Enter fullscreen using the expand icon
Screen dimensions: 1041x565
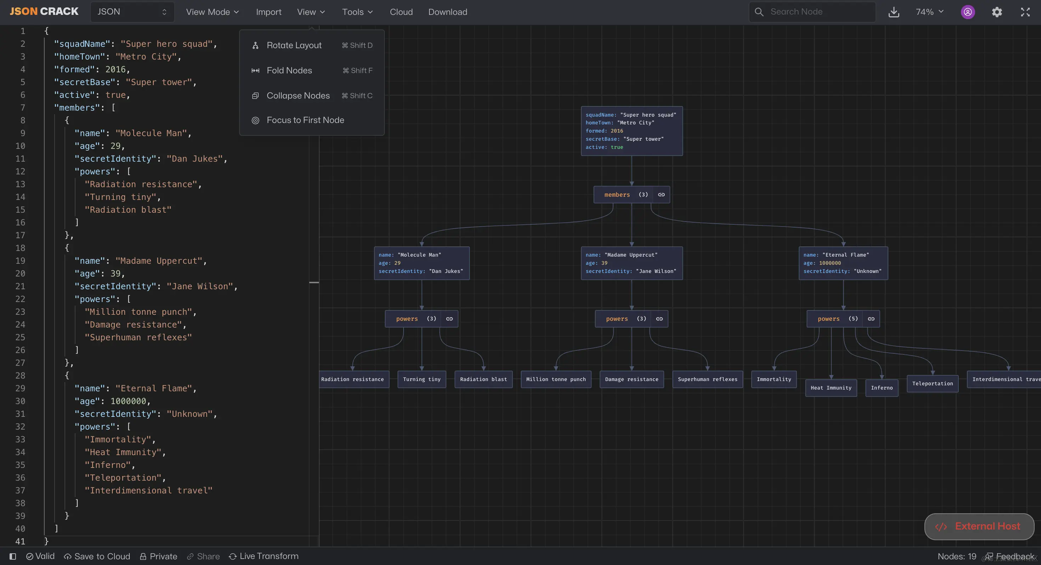point(1025,12)
